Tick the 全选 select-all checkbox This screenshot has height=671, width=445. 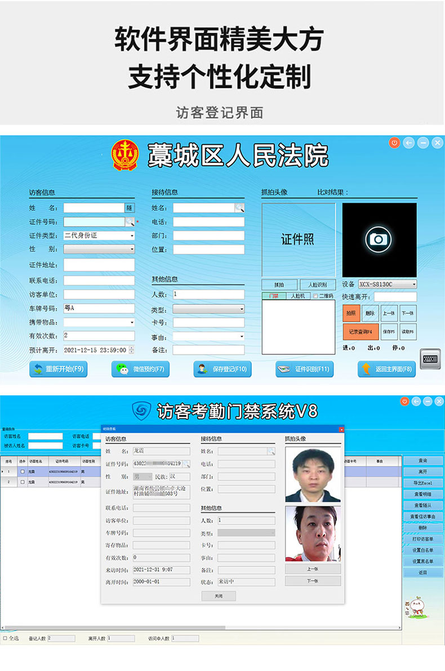click(x=5, y=638)
